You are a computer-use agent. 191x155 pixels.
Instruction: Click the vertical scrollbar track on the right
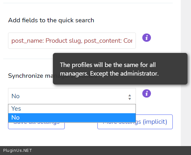(x=186, y=73)
